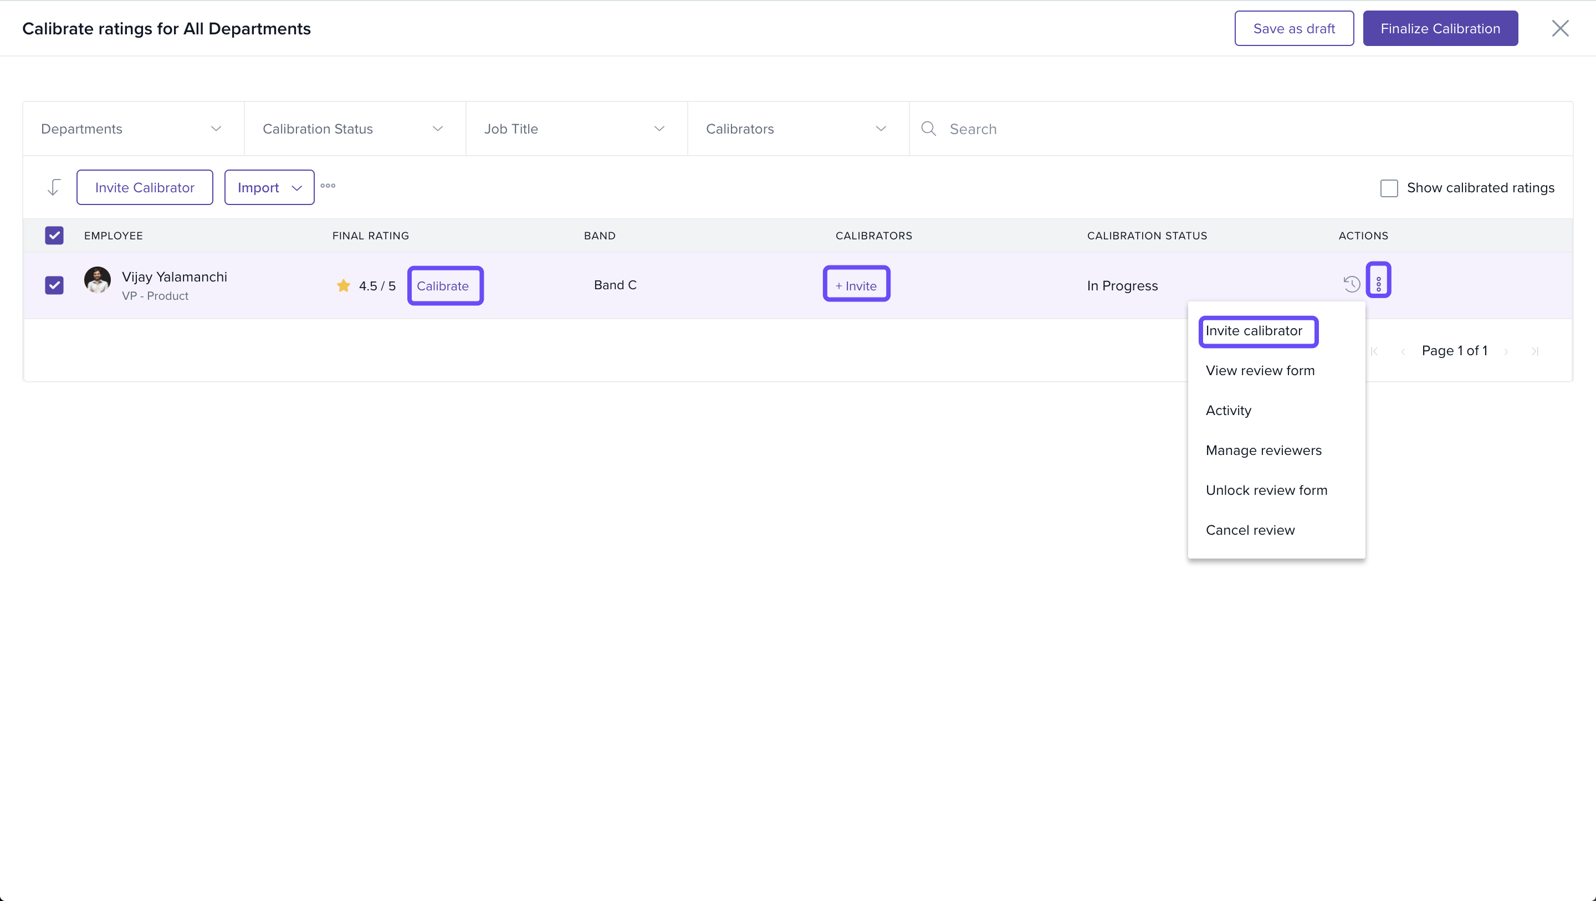
Task: Choose Unlock review form option
Action: point(1266,490)
